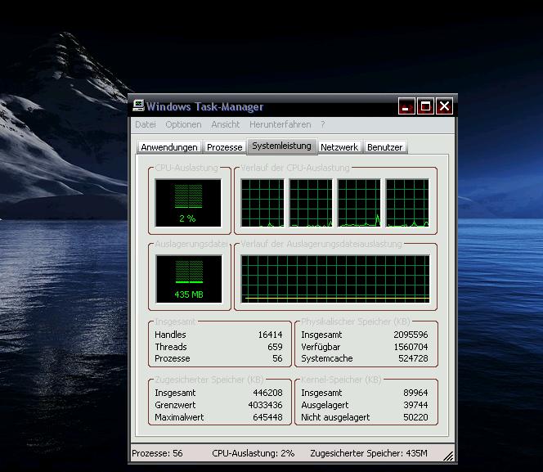Click committed memory Insgesamt value 446208
The width and height of the screenshot is (543, 472).
pos(267,393)
